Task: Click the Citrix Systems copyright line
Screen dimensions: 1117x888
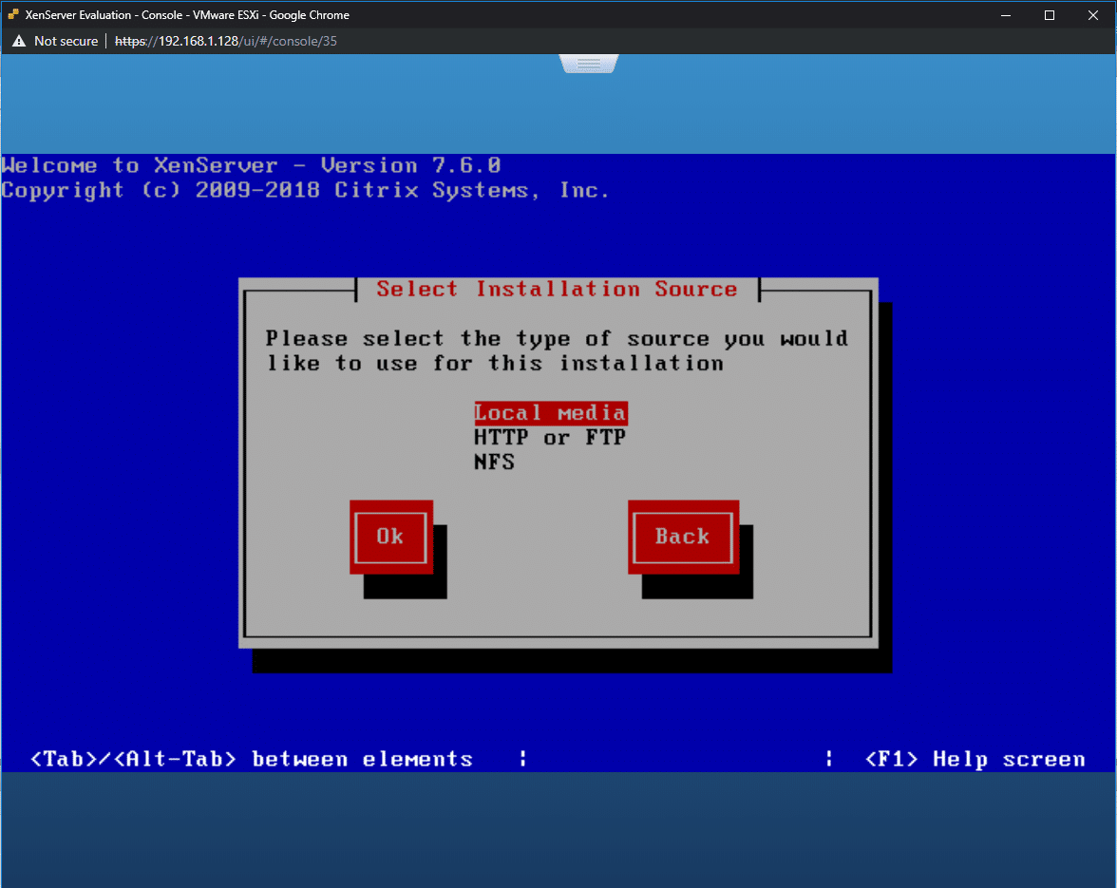Action: point(306,190)
